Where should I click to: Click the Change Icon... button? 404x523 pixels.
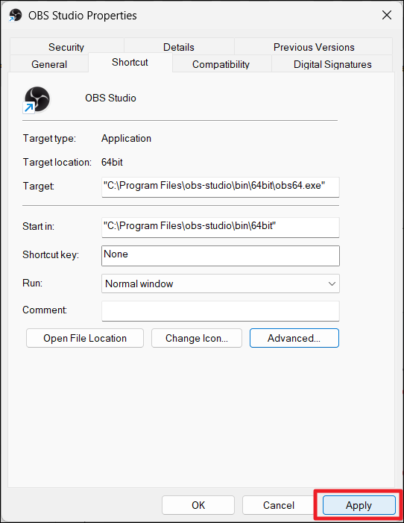pyautogui.click(x=197, y=338)
